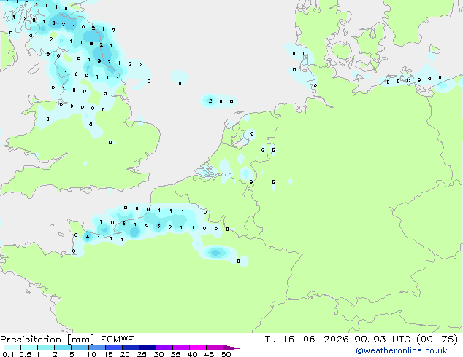The width and height of the screenshot is (463, 357).
Task: Click the legend arrow tip above 50 mm
Action: [x=231, y=348]
